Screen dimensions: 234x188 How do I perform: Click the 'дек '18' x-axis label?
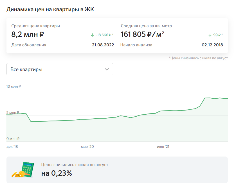[12, 147]
